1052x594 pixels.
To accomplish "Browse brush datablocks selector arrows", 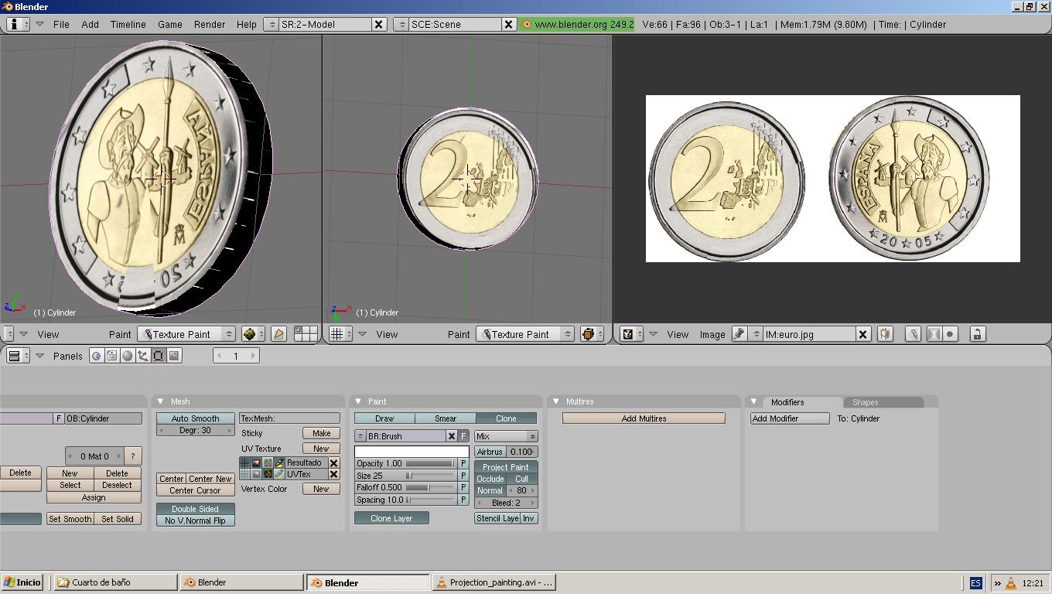I will [360, 436].
